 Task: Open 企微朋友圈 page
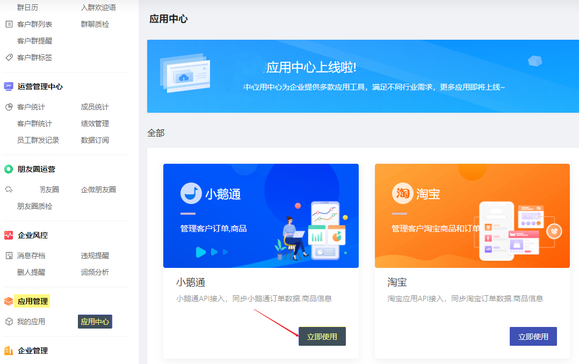pyautogui.click(x=98, y=190)
